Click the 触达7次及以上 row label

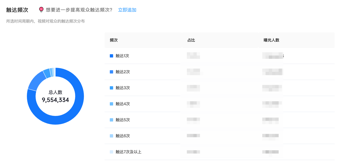128,152
